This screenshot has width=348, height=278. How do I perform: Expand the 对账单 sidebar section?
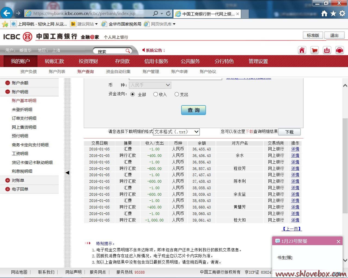(8, 180)
